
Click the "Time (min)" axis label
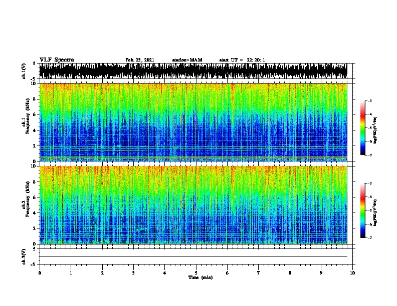[201, 277]
